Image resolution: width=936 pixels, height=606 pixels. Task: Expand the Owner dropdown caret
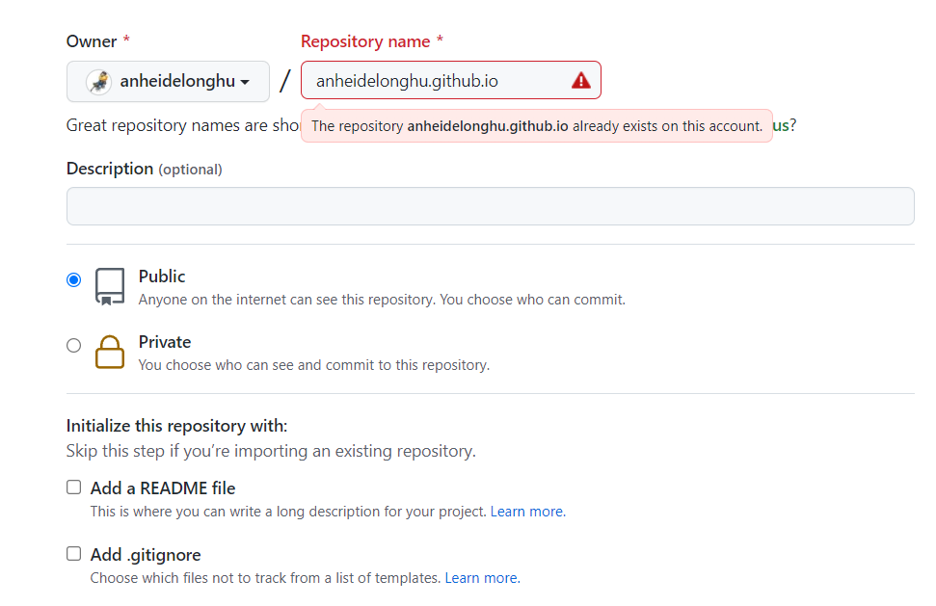pos(246,82)
